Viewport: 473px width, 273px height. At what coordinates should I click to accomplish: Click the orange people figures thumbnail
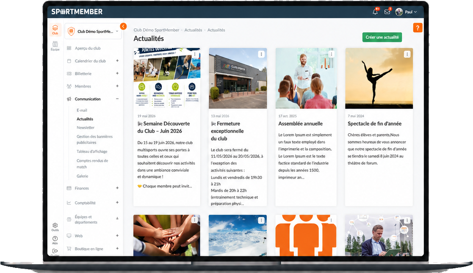(306, 235)
